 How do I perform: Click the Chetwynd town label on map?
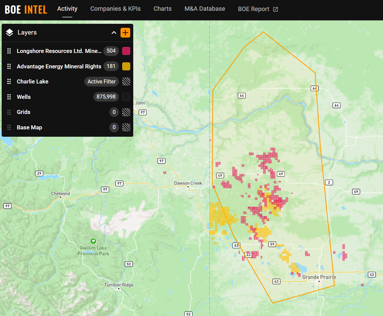click(60, 194)
